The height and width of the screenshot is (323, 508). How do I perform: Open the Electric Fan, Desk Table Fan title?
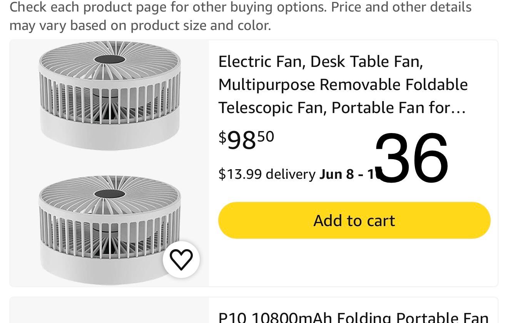(321, 62)
